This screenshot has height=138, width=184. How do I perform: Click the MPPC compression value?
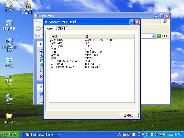coord(89,58)
